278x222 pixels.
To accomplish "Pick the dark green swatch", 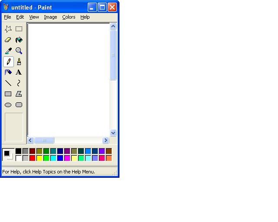I will pyautogui.click(x=46, y=151).
